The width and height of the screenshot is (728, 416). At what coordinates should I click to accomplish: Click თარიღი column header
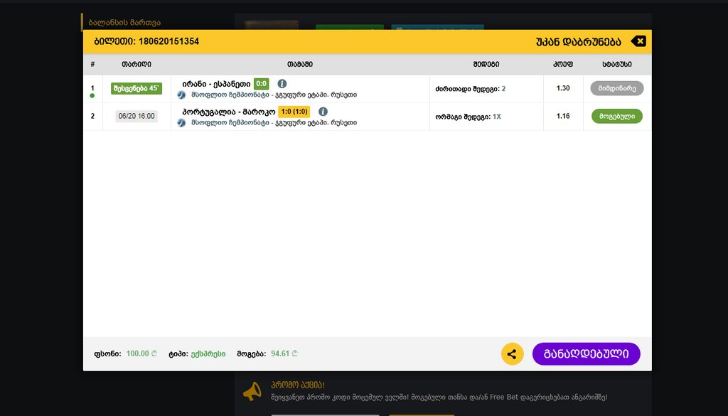[136, 64]
